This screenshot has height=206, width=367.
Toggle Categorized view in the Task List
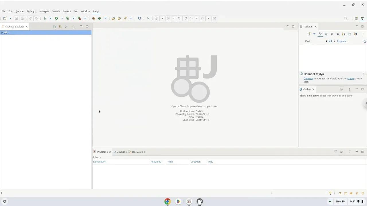pyautogui.click(x=320, y=34)
